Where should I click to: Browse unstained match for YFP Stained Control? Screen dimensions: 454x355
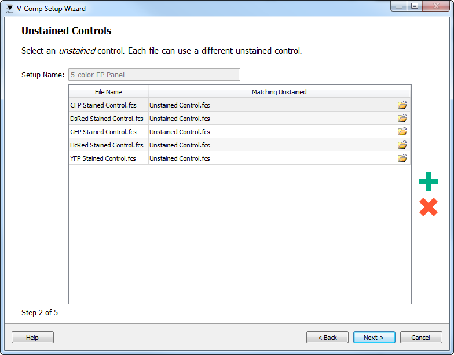(x=402, y=158)
